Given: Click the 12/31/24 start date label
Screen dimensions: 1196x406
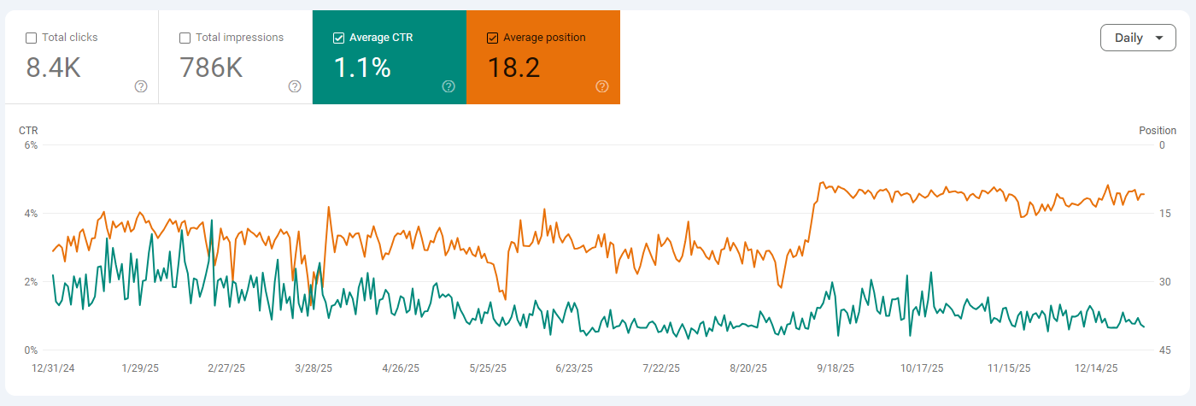Looking at the screenshot, I should click(x=54, y=368).
